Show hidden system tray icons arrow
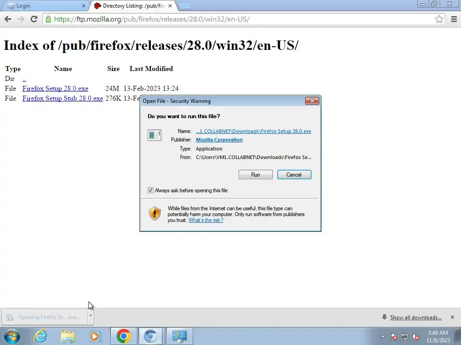 (x=383, y=337)
